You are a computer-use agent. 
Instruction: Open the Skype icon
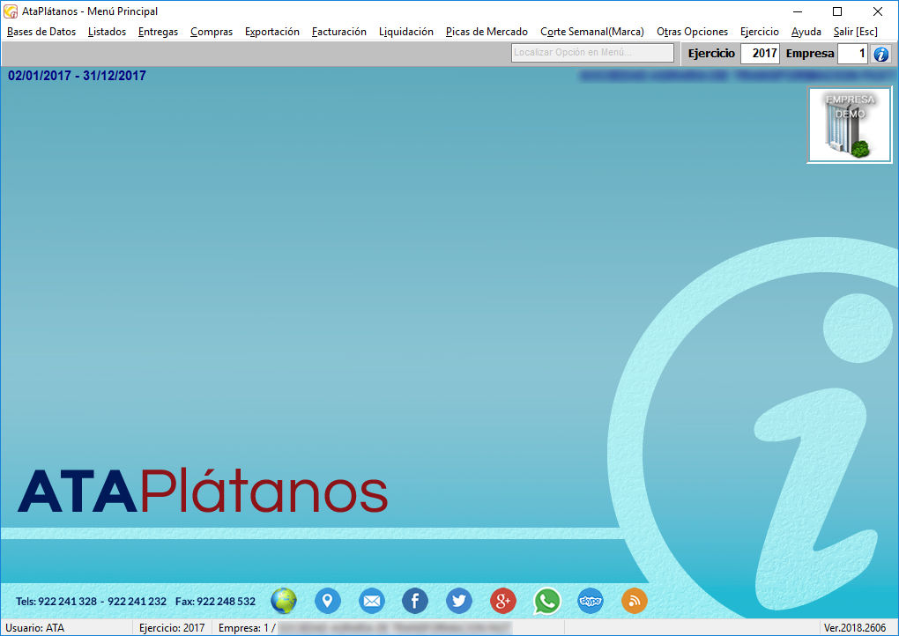point(591,601)
